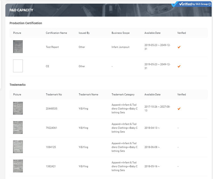Screen dimensions: 213x179
Task: Click trademark number 20448535
Action: coord(52,109)
